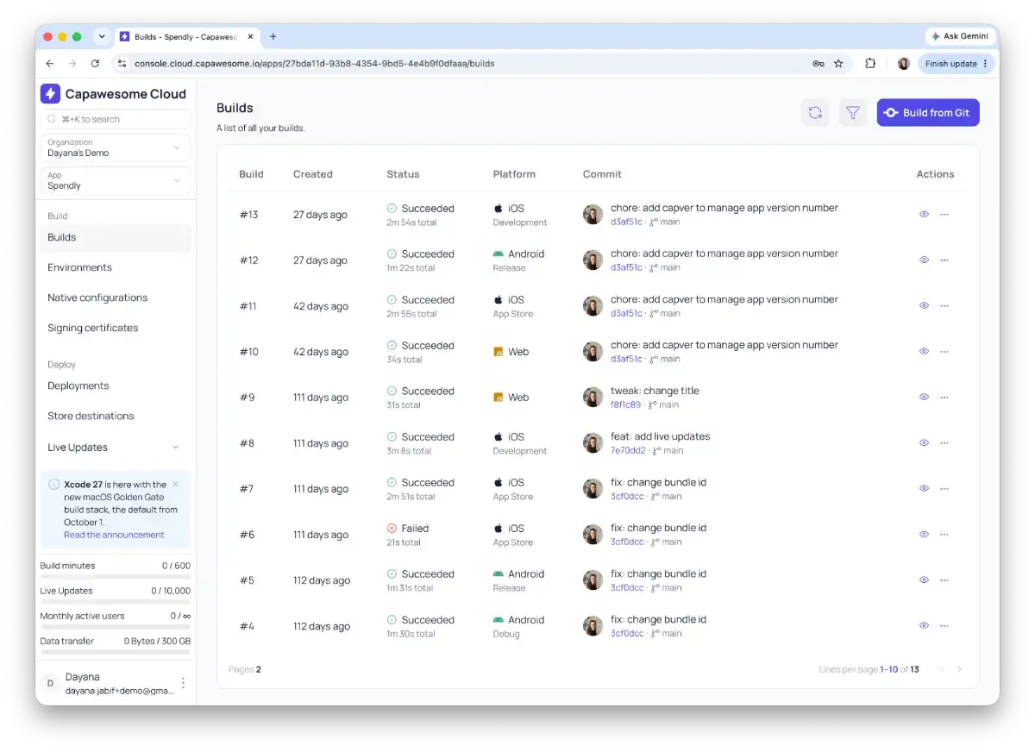Open three-dot menu for build #9
The image size is (1035, 752).
944,397
